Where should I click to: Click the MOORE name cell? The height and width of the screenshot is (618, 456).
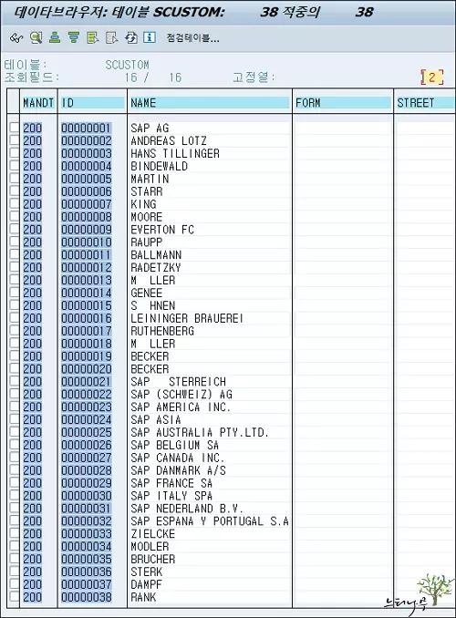click(147, 217)
